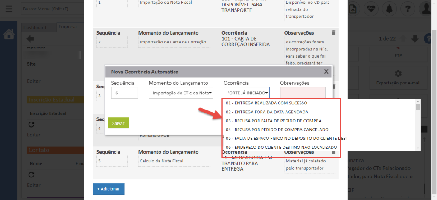437x200 pixels.
Task: Open the notifications bell
Action: click(x=389, y=9)
